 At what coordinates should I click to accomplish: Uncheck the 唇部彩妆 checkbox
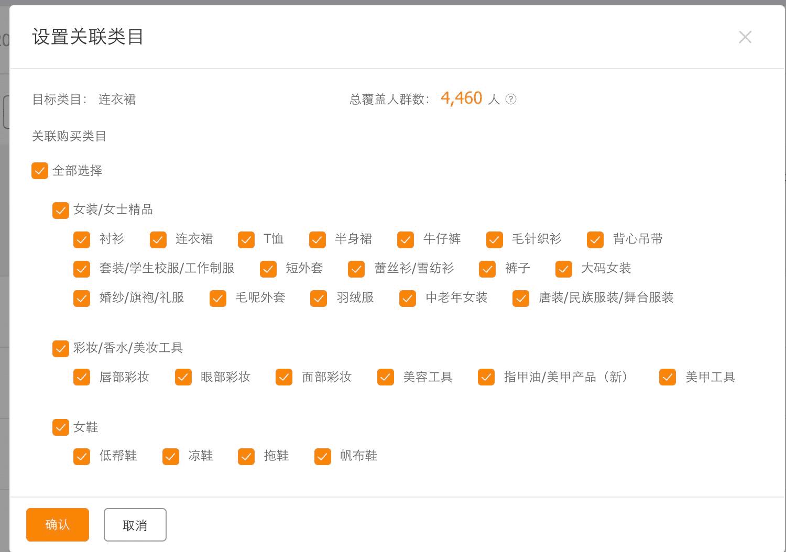[81, 377]
